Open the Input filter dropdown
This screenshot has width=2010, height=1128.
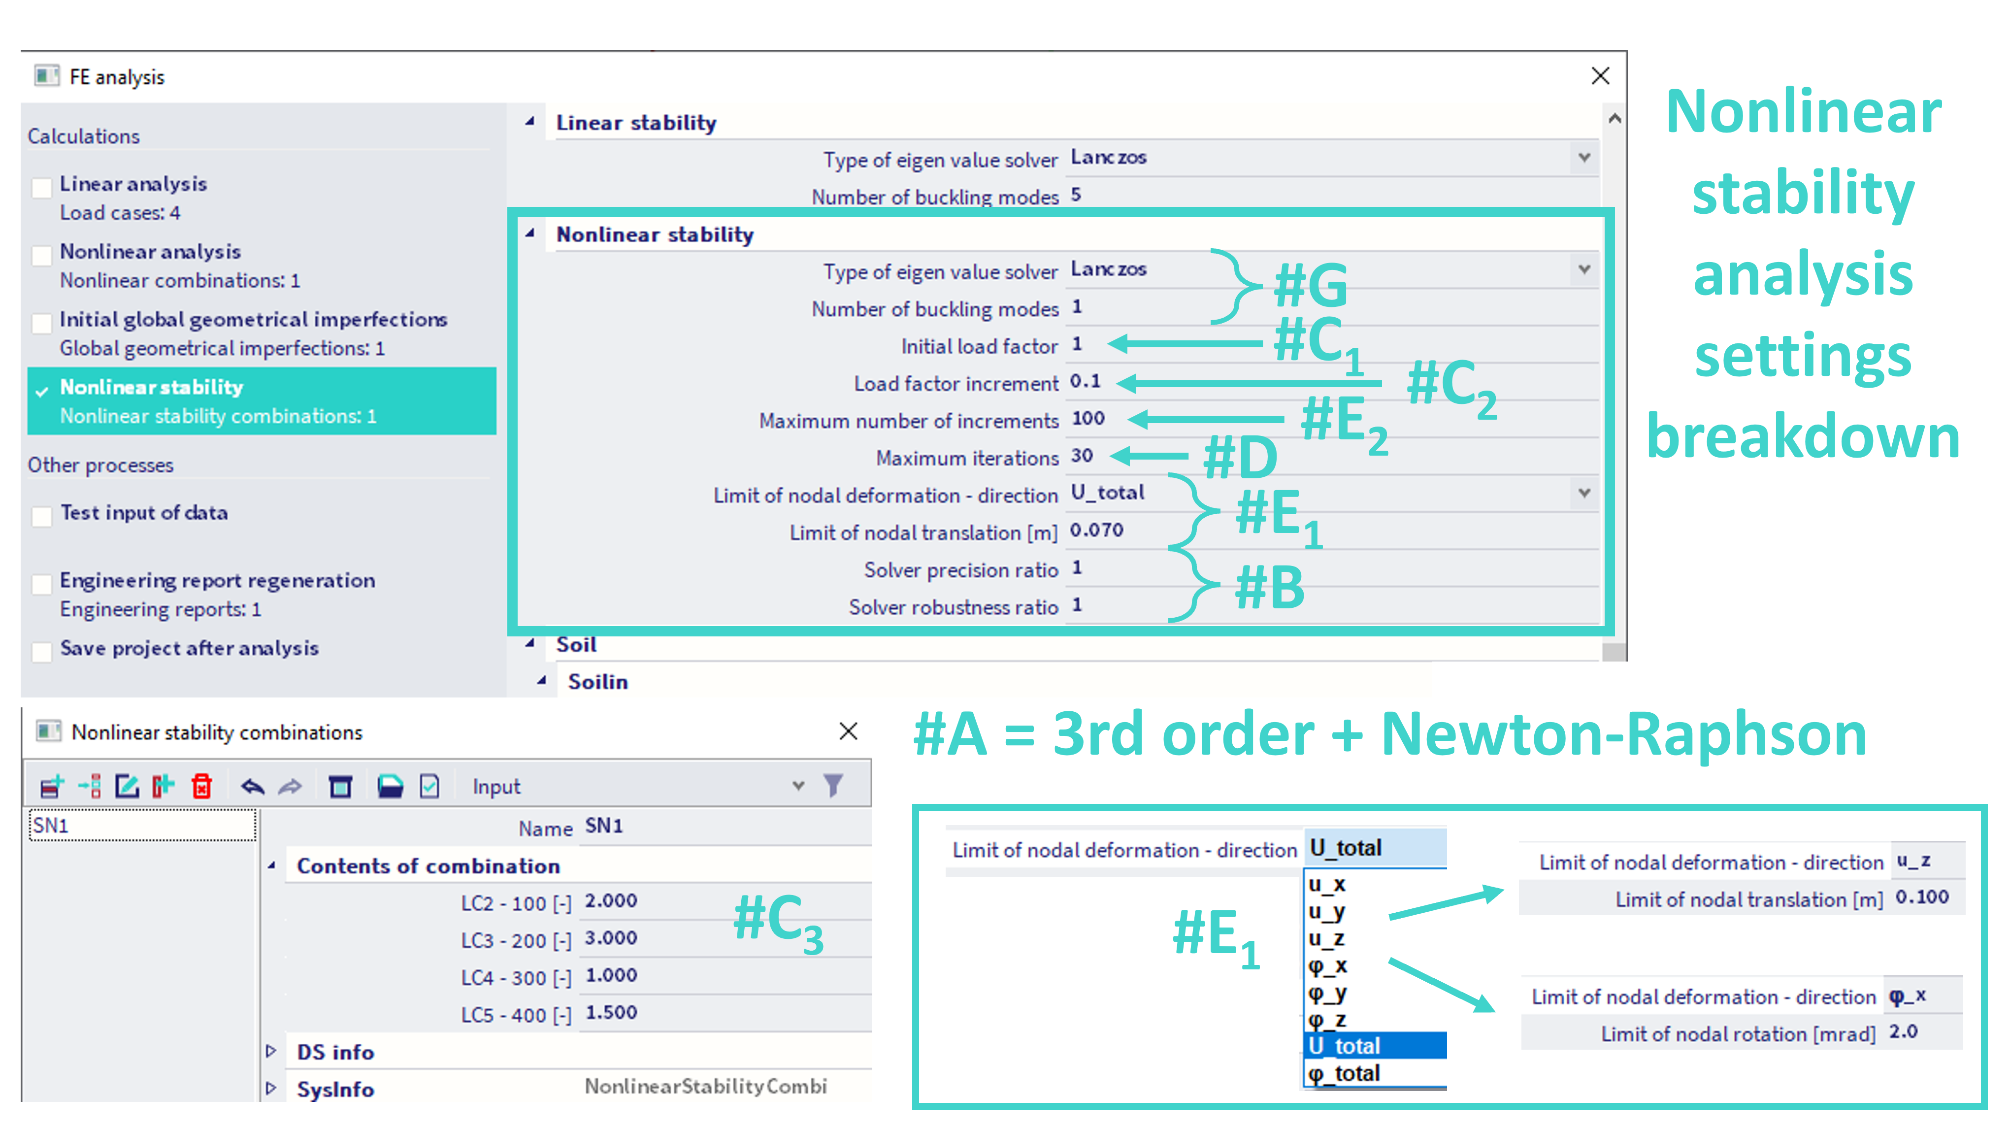click(x=797, y=785)
